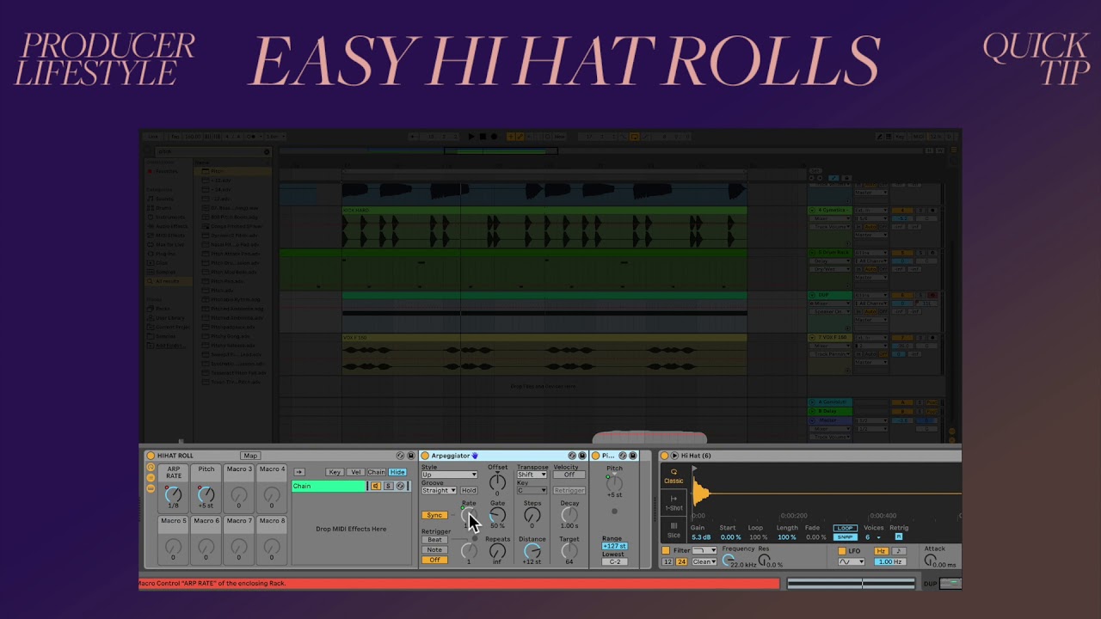This screenshot has width=1101, height=619.
Task: Toggle the Simpler LFO on/off switch
Action: [x=841, y=551]
